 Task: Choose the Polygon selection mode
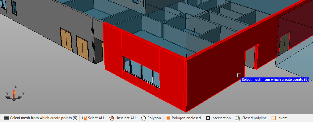click(151, 118)
